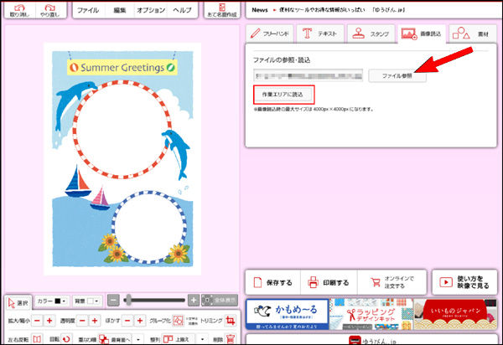Click 使い方を映像で見る video button
Screen dimensions: 503x345
click(464, 282)
